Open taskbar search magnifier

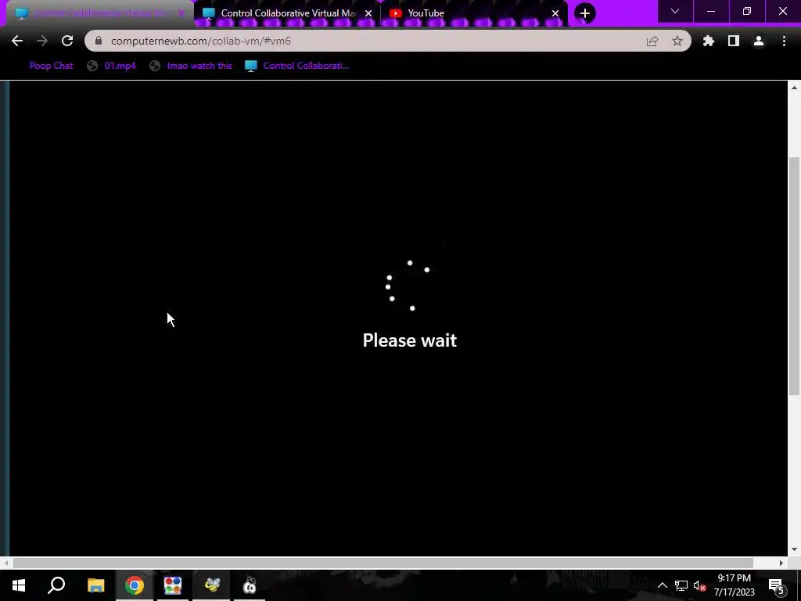(x=56, y=585)
